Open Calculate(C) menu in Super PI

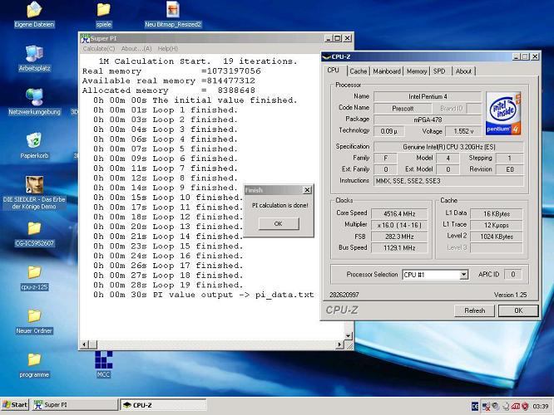pyautogui.click(x=99, y=49)
